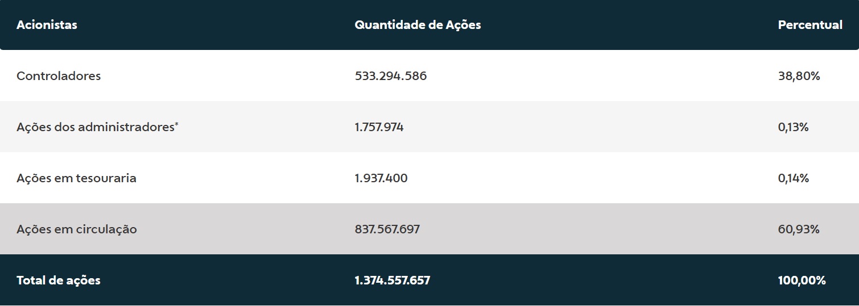
Task: Select the 38,80% percentage value
Action: coord(799,76)
